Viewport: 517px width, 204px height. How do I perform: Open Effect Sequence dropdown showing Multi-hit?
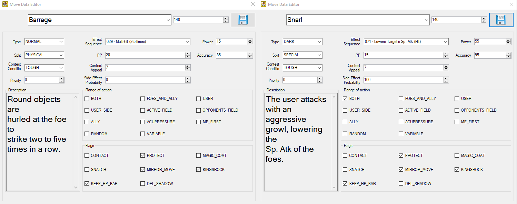187,42
